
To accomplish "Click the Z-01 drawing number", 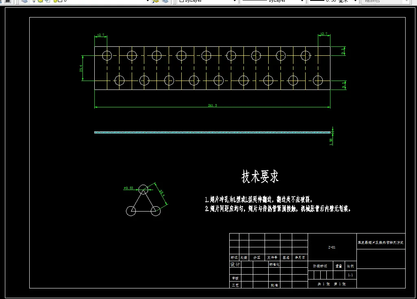I will [332, 247].
